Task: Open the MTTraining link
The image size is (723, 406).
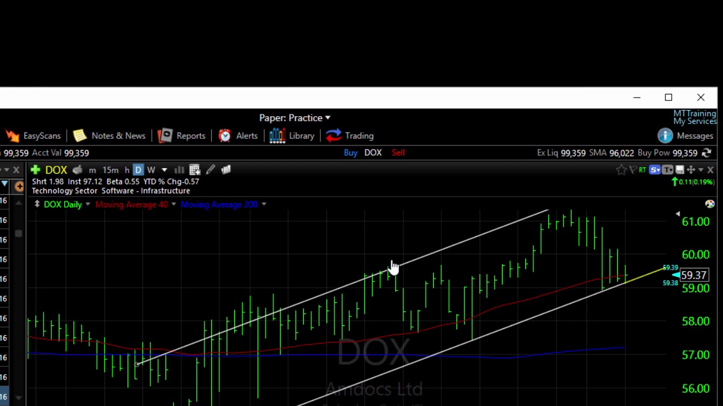Action: [695, 114]
